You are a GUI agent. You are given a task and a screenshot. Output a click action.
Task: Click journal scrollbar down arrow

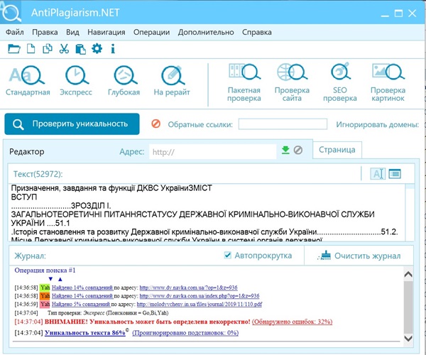click(x=408, y=339)
